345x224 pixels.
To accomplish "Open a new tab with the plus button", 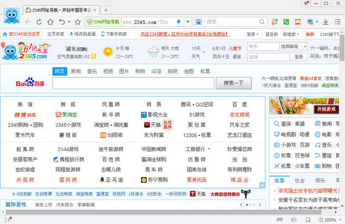I will point(106,10).
